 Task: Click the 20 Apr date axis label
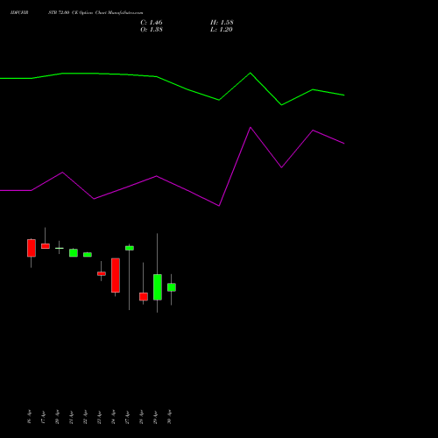tap(57, 417)
